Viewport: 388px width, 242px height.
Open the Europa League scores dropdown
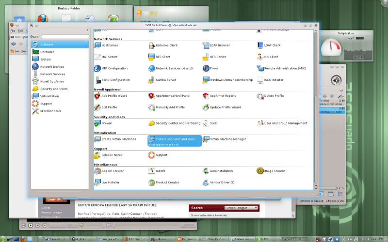tap(241, 208)
